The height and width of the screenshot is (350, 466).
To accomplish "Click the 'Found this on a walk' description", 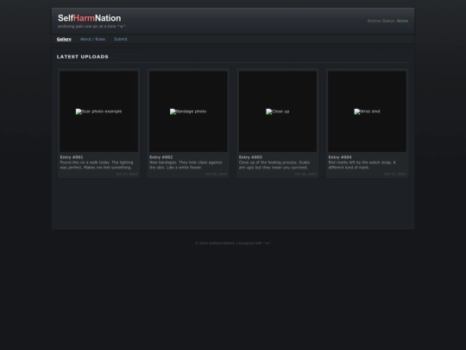I will [x=97, y=165].
